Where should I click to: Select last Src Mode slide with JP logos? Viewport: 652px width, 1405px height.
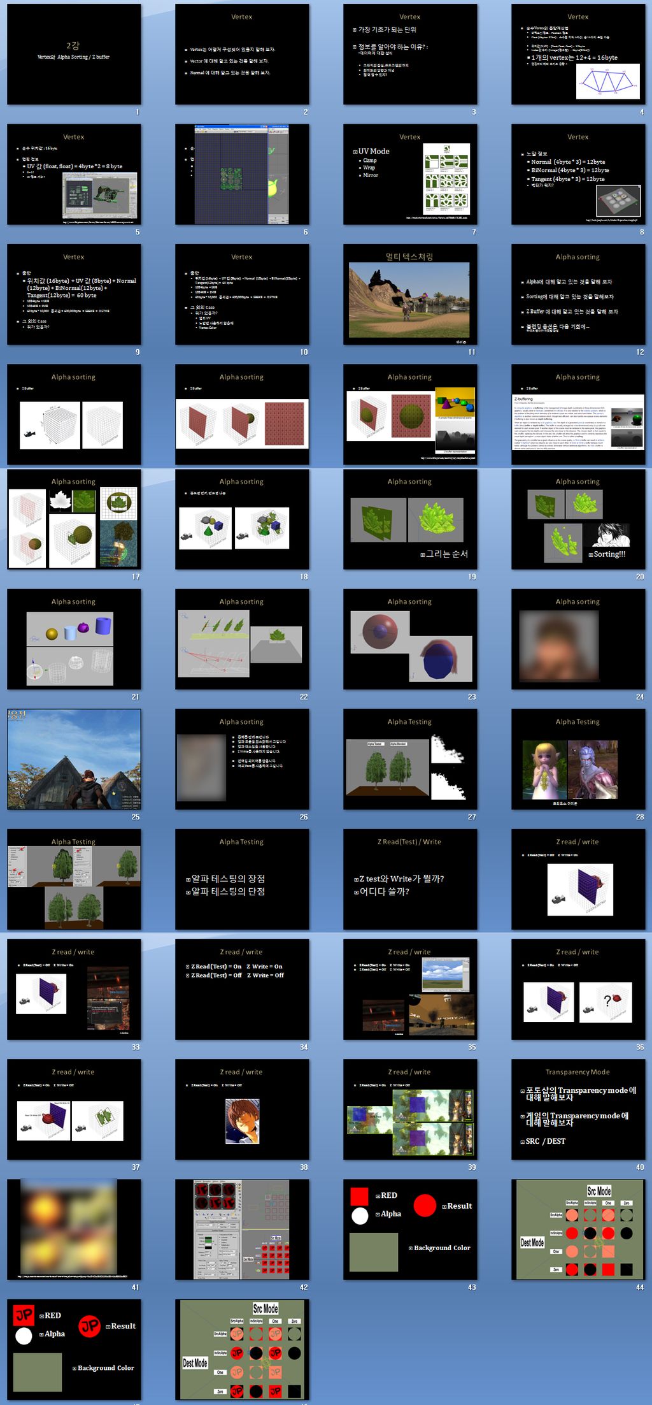[242, 1350]
